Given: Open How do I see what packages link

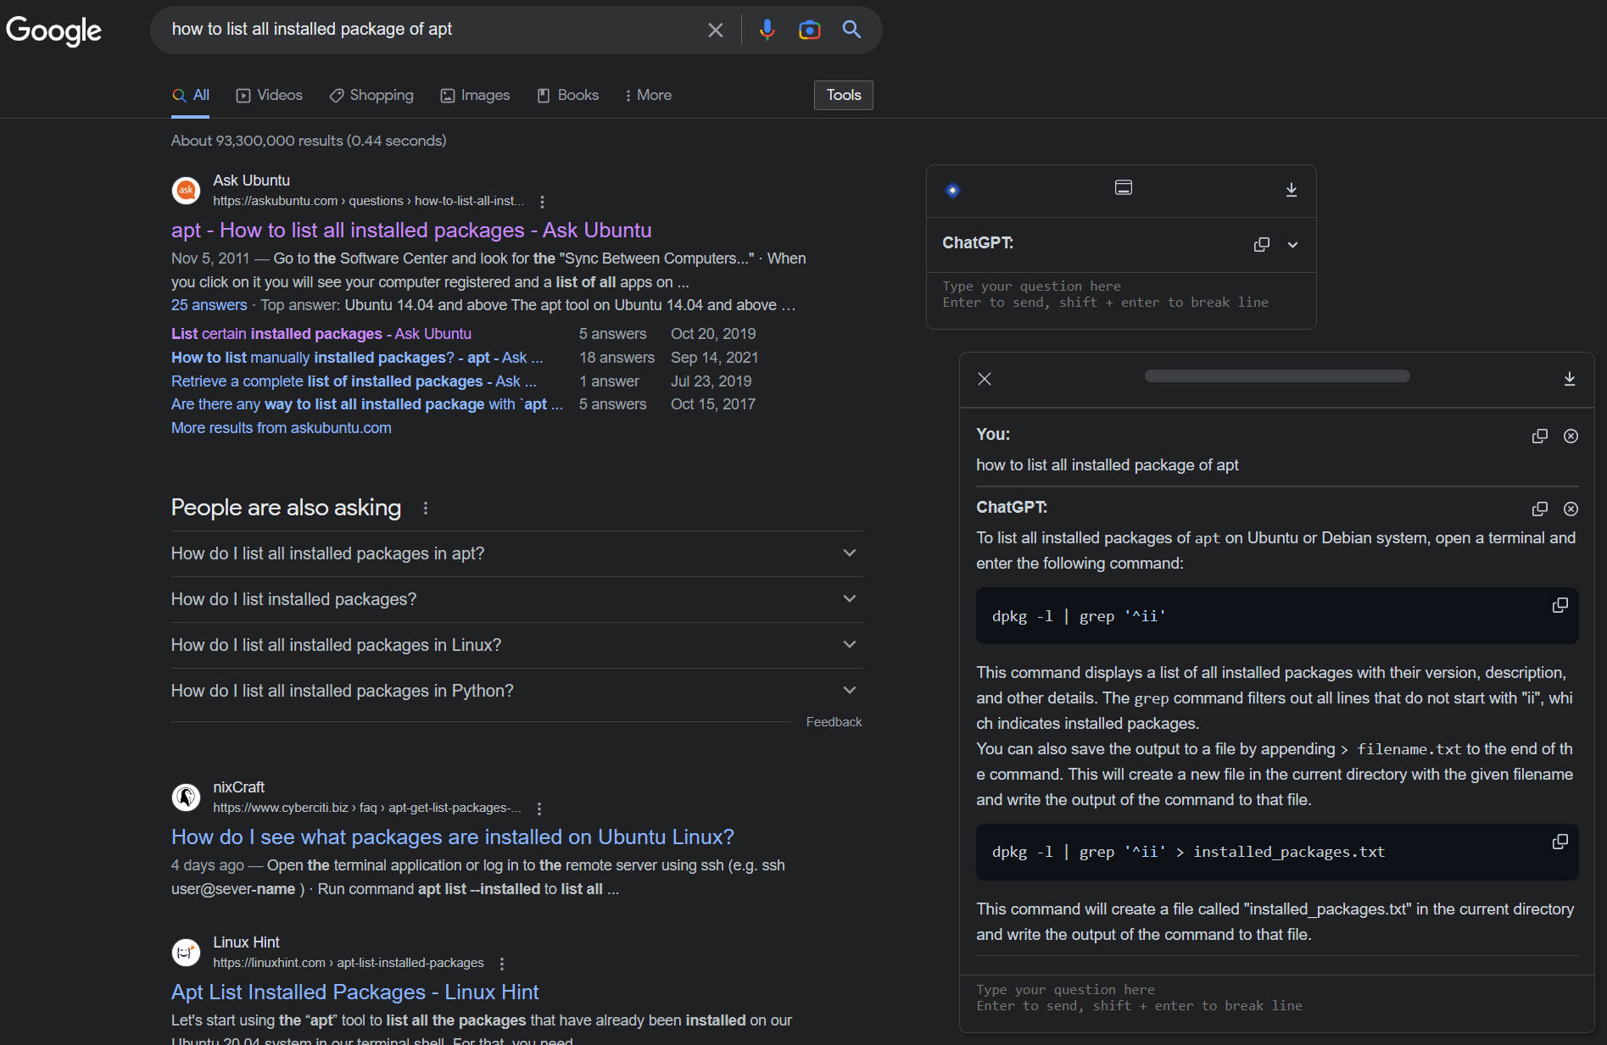Looking at the screenshot, I should (453, 837).
